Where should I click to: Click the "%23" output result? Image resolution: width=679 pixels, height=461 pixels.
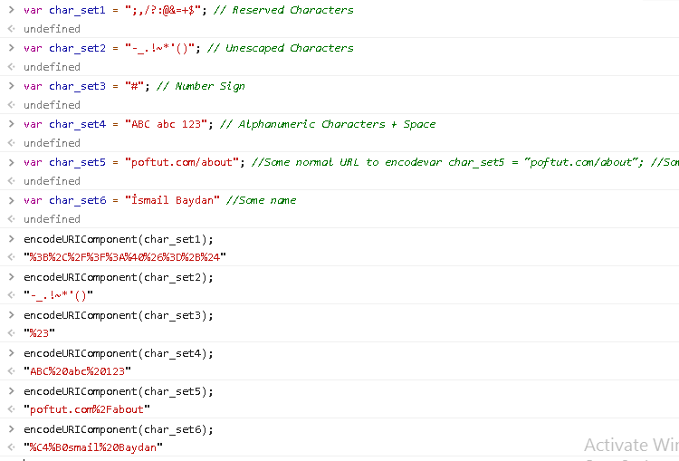[40, 333]
